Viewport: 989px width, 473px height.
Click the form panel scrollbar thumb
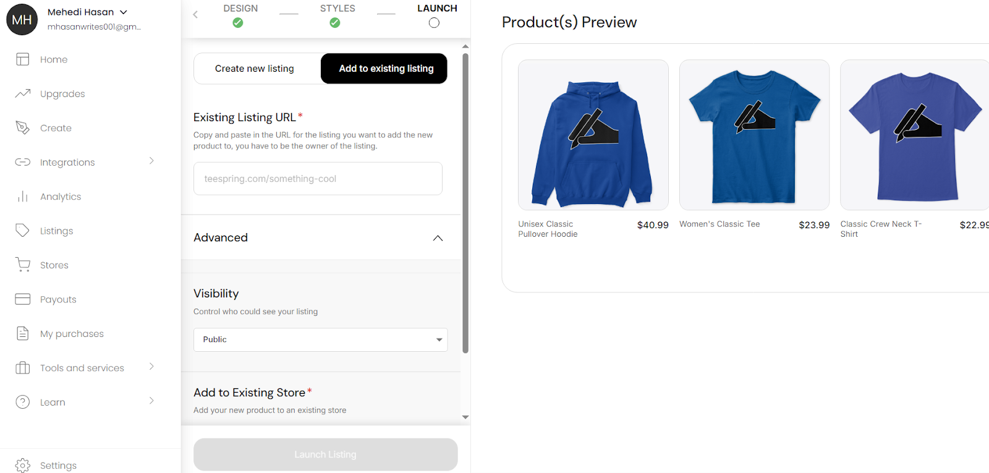[465, 203]
